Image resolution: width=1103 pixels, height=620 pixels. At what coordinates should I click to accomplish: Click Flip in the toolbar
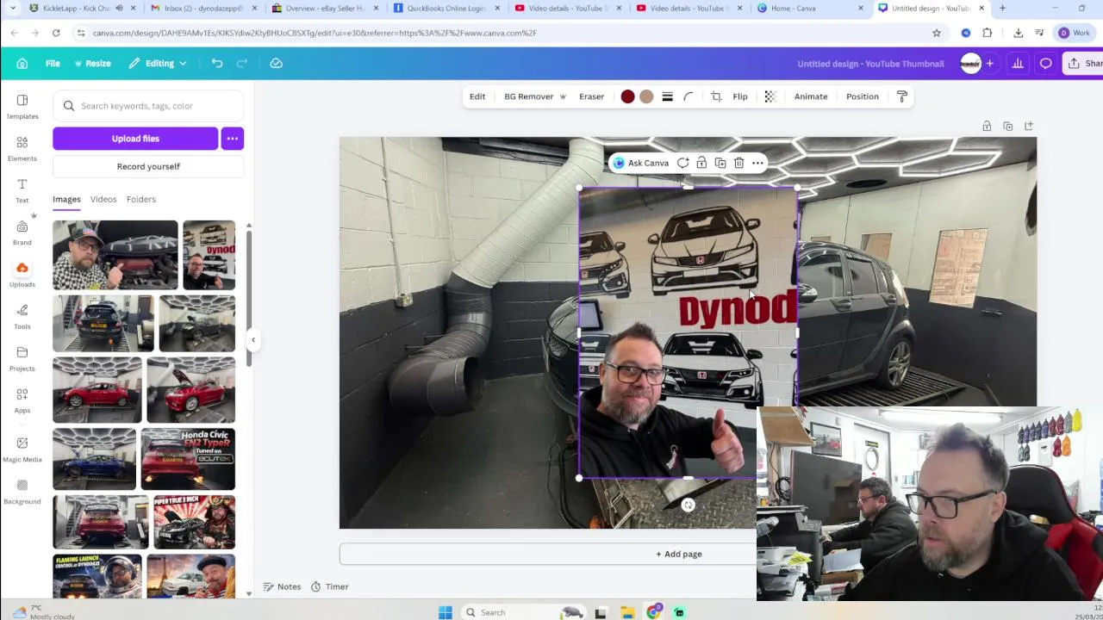[740, 96]
